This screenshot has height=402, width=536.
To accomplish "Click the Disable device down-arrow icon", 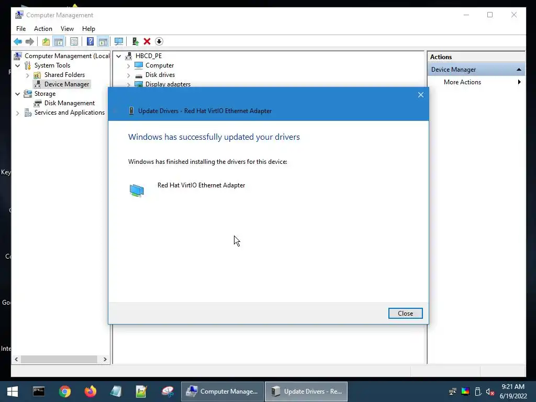I will [x=159, y=42].
